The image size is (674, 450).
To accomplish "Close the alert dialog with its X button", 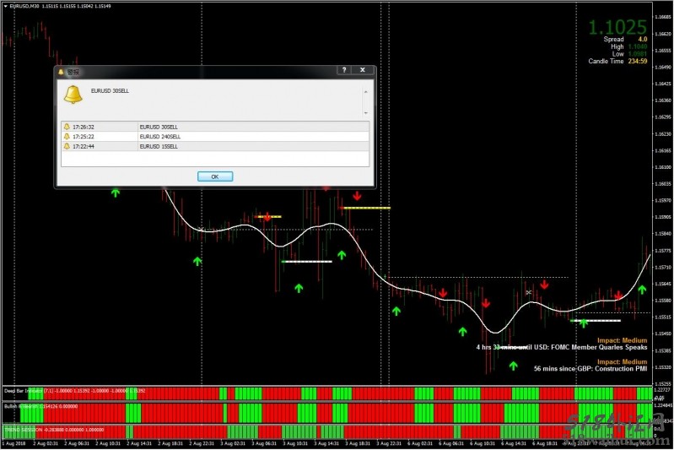I will 363,70.
